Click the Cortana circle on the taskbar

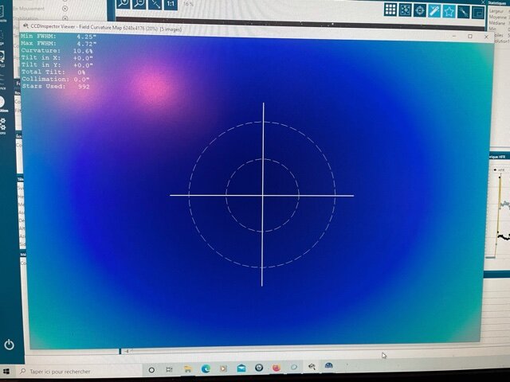pyautogui.click(x=151, y=369)
